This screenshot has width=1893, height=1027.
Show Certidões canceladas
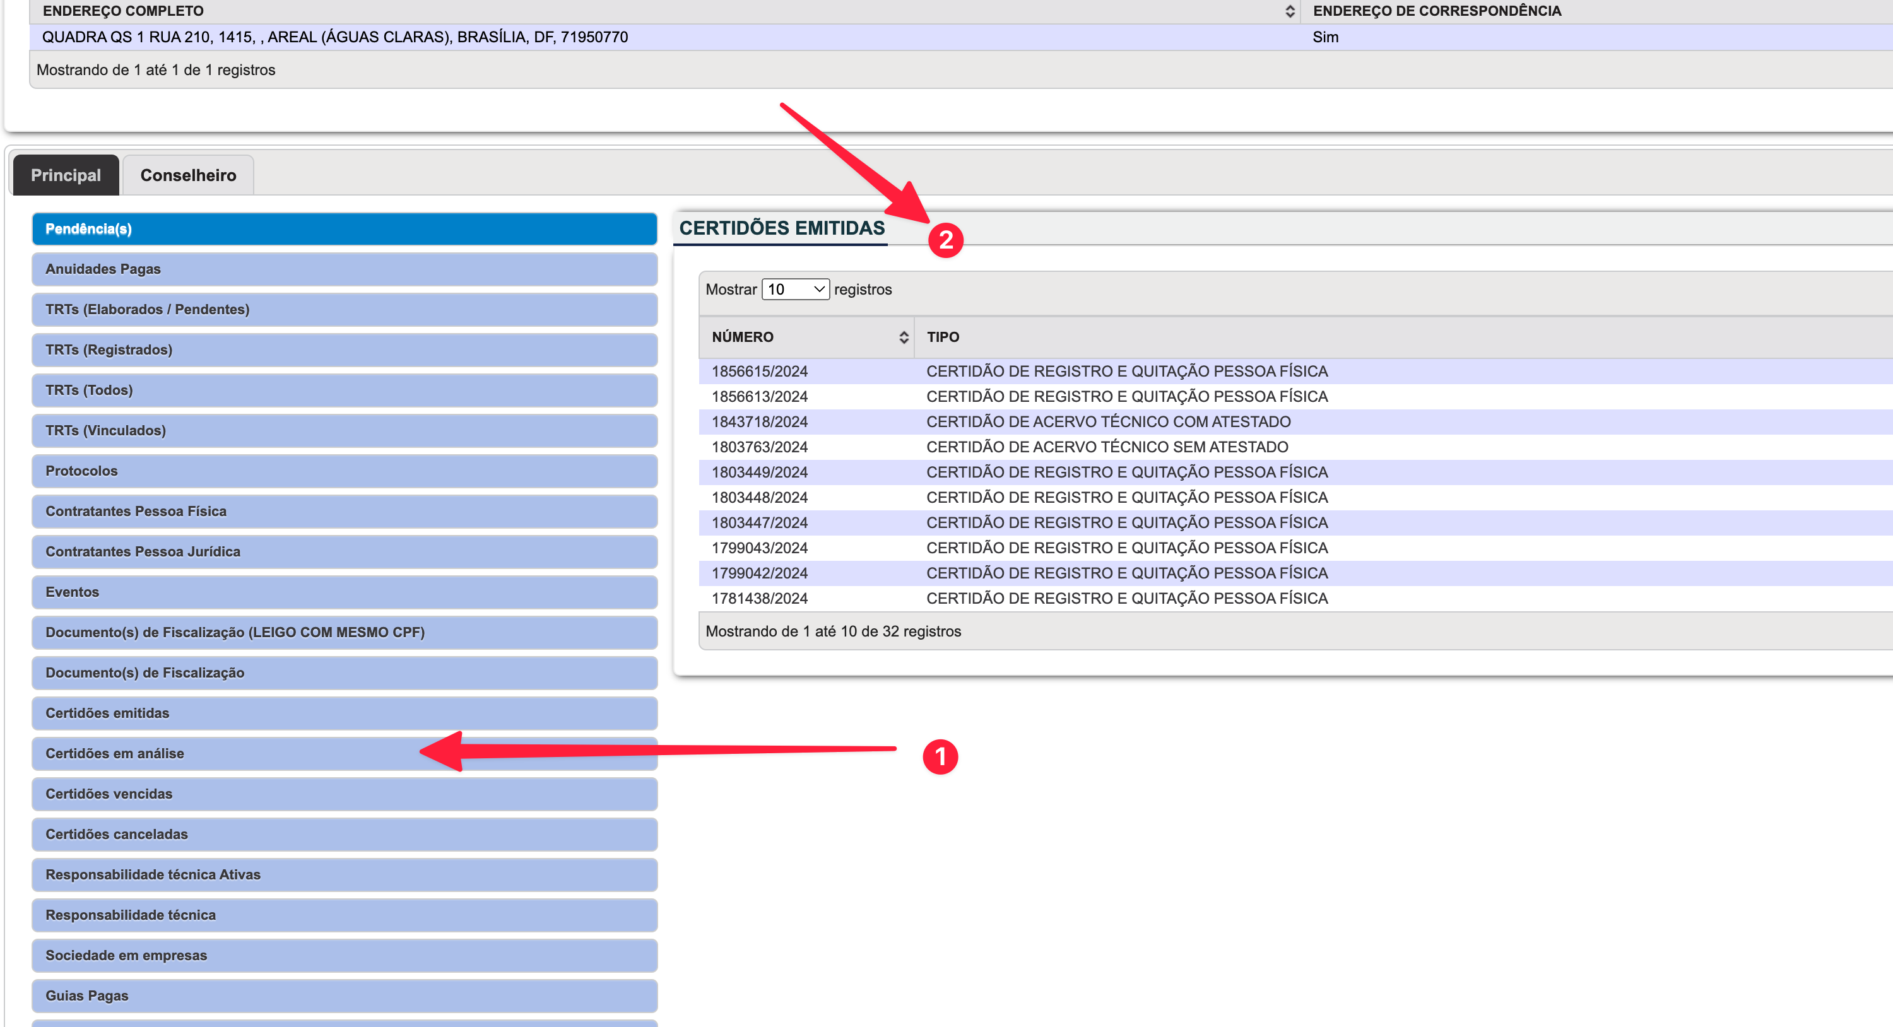[x=344, y=835]
